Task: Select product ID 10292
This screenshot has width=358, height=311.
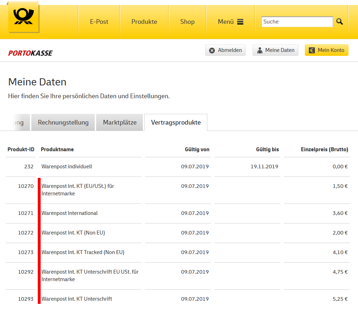Action: (26, 272)
